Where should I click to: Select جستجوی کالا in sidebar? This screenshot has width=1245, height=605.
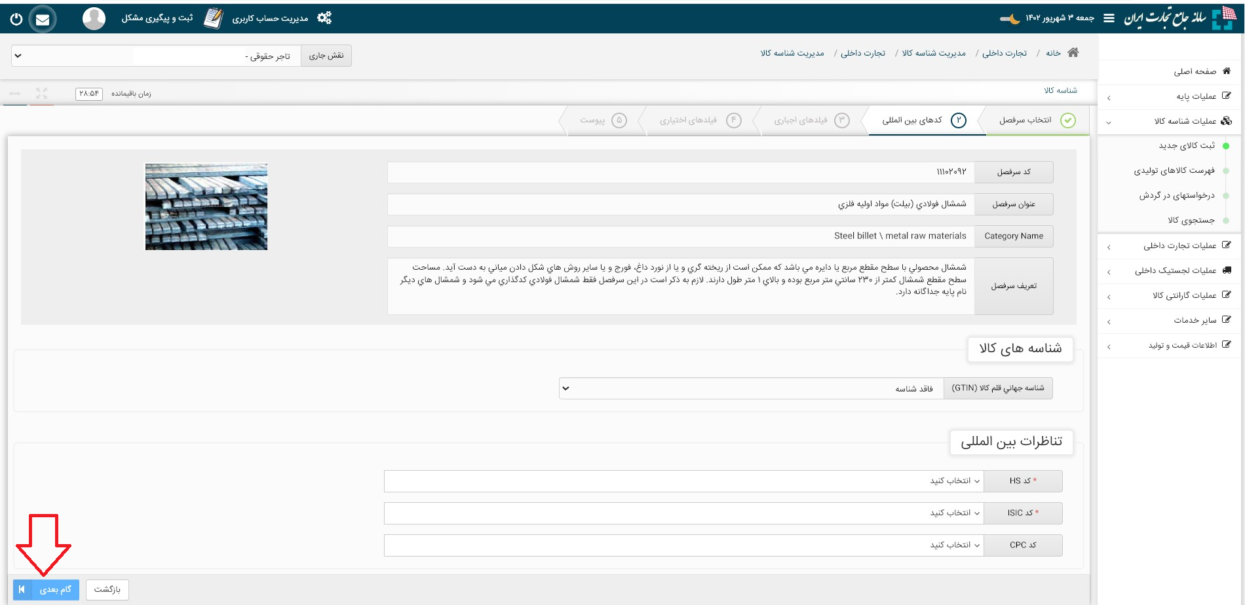[x=1191, y=220]
